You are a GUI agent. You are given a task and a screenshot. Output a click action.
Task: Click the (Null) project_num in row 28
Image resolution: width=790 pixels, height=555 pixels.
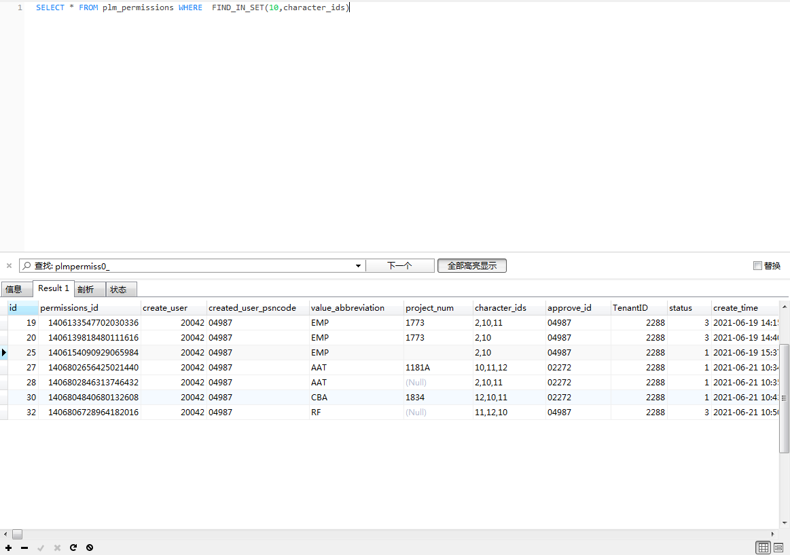438,383
